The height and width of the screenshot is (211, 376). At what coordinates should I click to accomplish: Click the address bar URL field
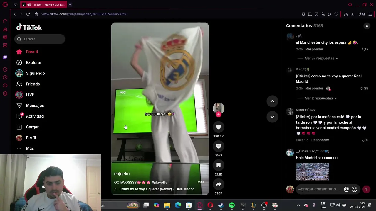[84, 14]
